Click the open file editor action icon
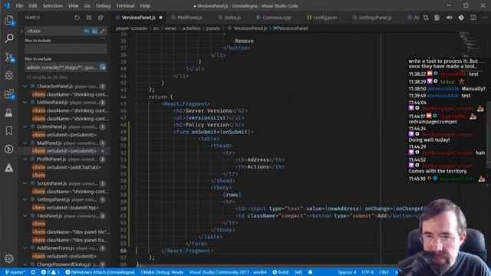491x276 pixels. [437, 18]
